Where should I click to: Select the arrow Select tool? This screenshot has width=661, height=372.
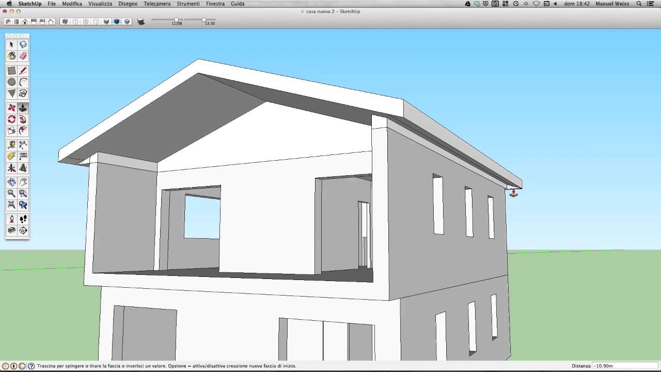tap(11, 44)
